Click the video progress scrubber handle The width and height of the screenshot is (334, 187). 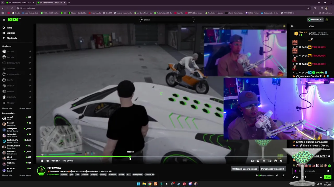click(130, 157)
